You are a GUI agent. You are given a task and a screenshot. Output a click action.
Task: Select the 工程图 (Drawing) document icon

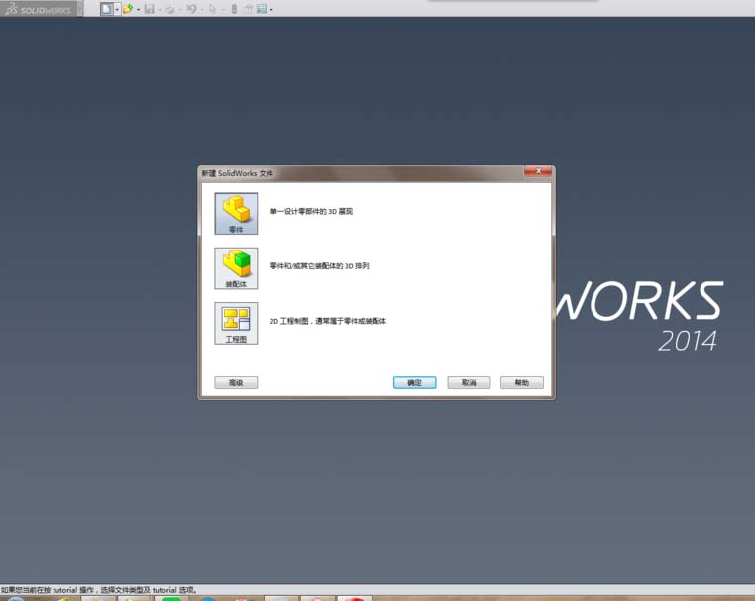pos(236,324)
